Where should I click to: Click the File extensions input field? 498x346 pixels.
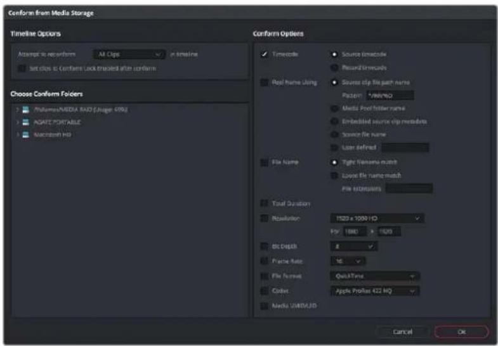click(409, 188)
